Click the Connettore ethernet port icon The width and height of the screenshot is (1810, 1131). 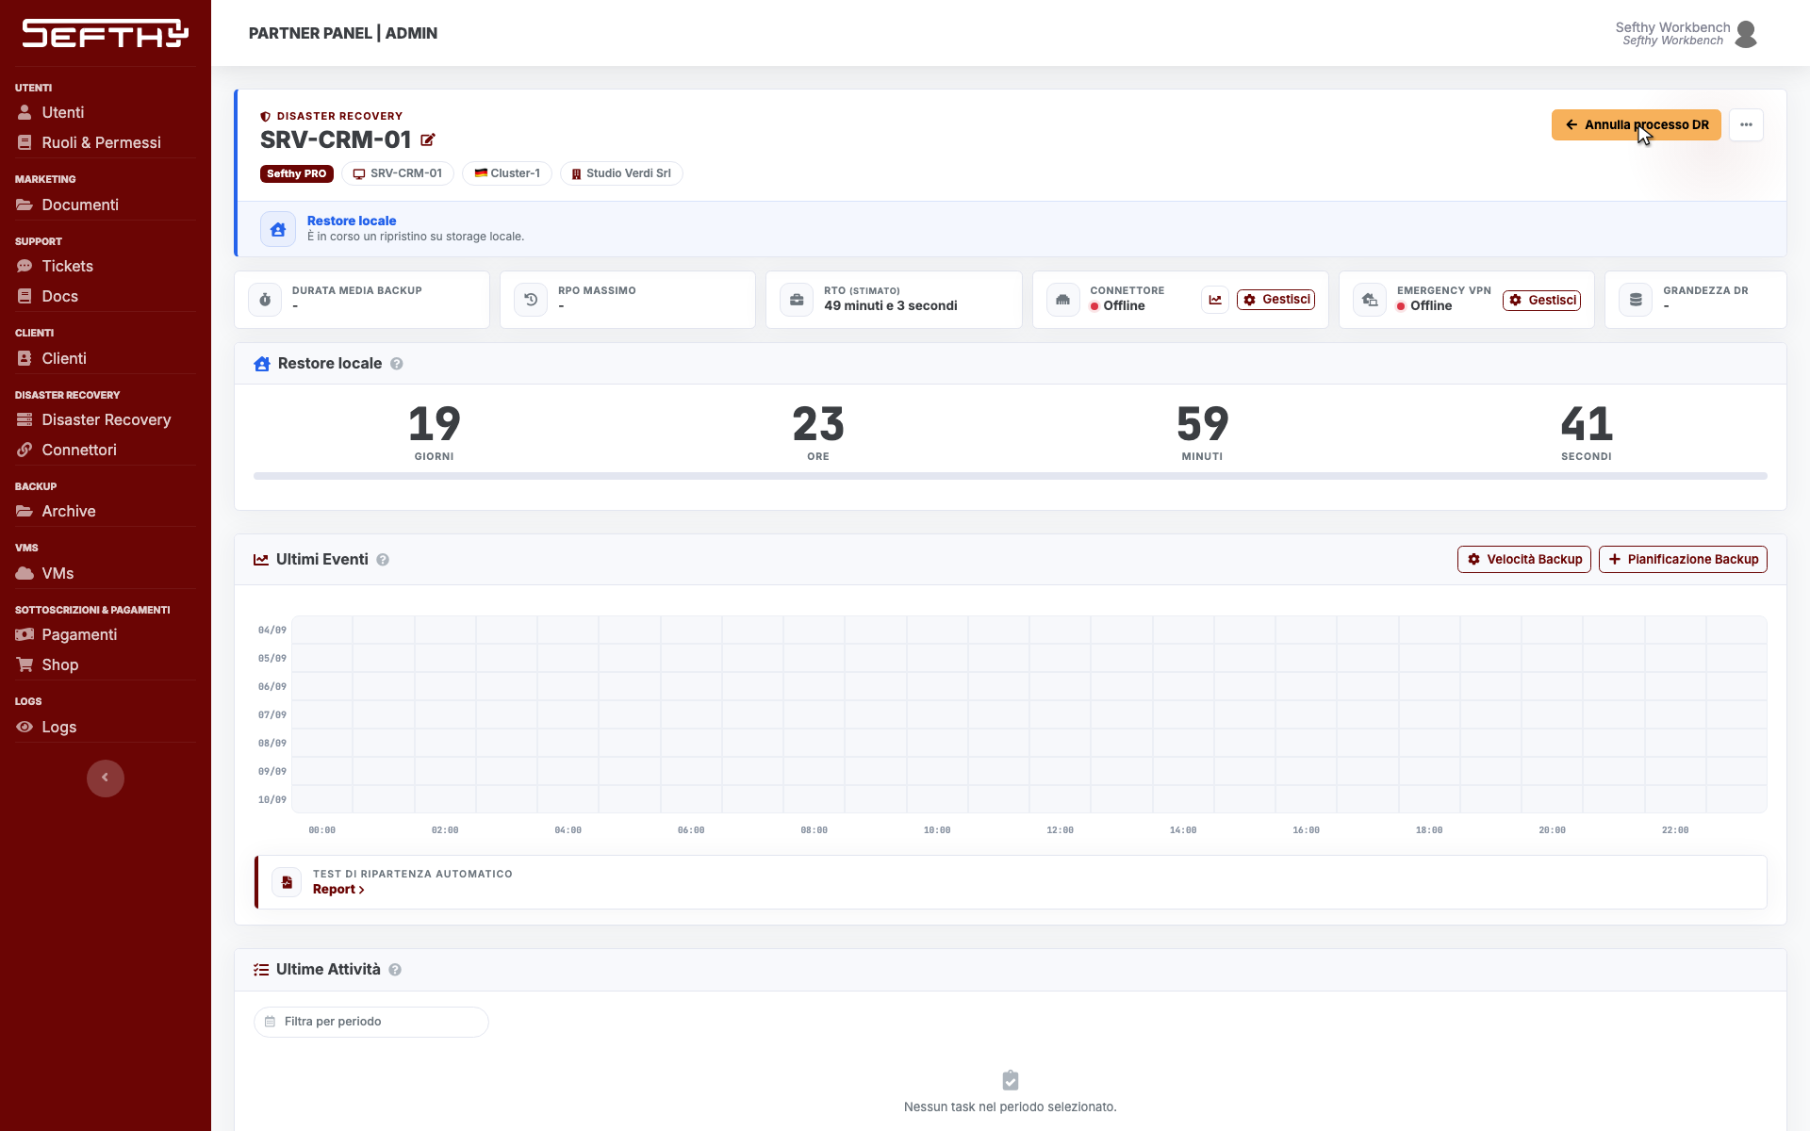pos(1063,300)
